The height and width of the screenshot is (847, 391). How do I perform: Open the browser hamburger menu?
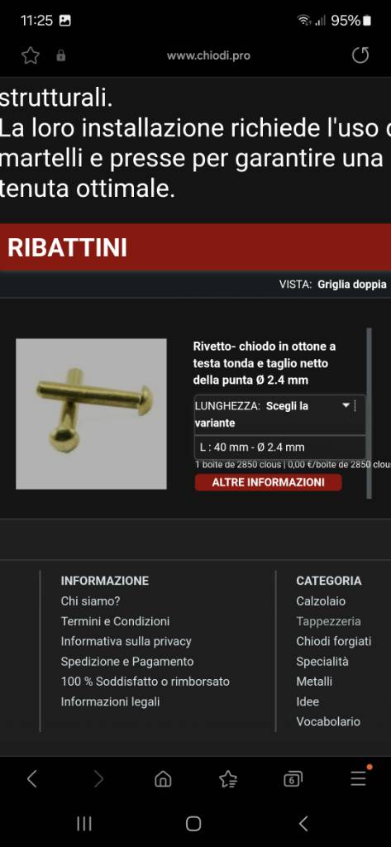pos(358,778)
